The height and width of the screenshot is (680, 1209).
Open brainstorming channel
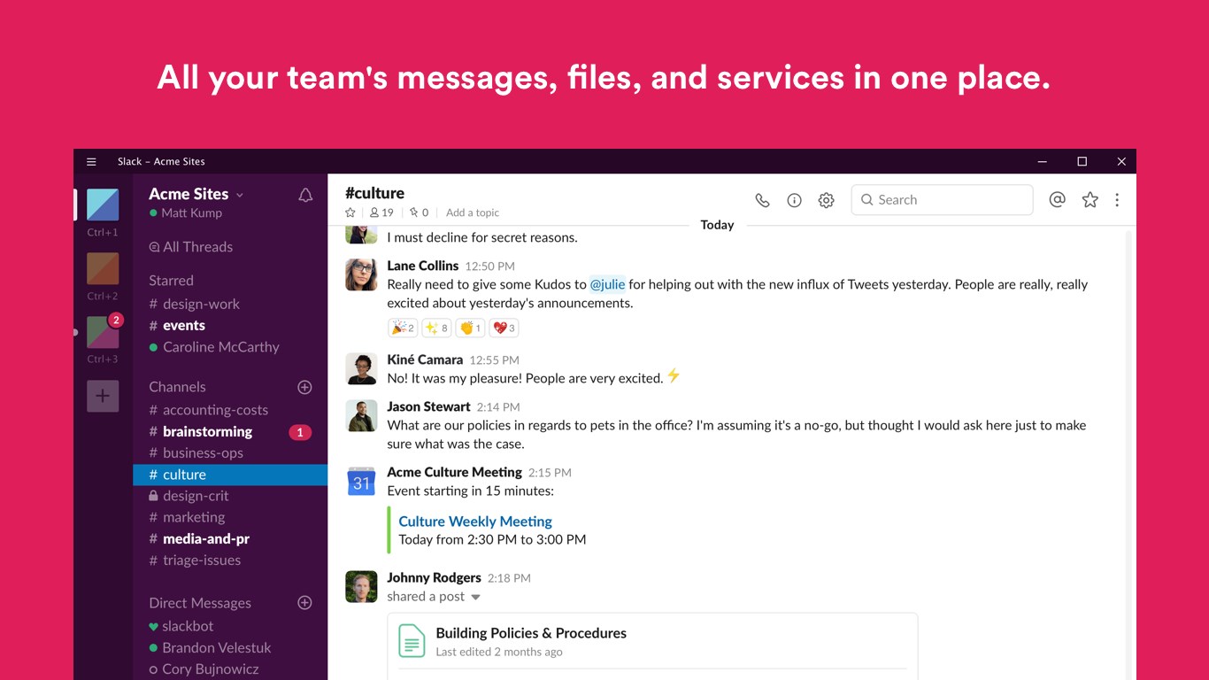coord(201,432)
